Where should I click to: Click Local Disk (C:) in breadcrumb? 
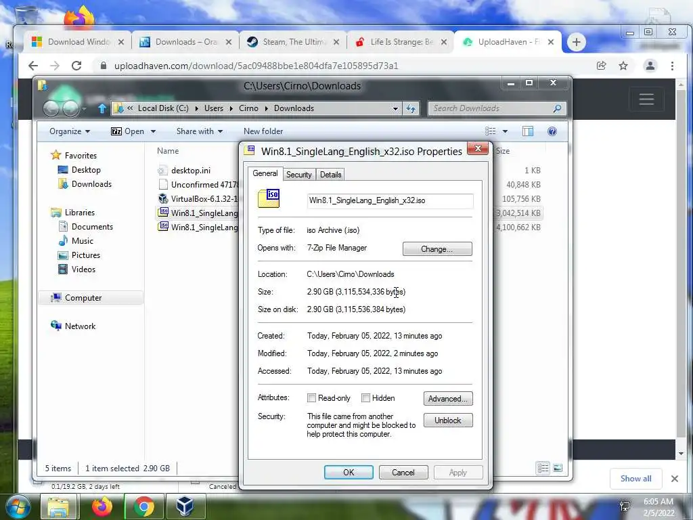pos(163,108)
